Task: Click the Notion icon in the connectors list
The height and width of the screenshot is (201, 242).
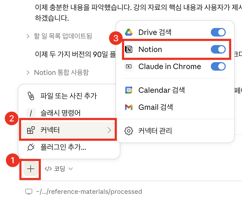Action: pyautogui.click(x=129, y=49)
